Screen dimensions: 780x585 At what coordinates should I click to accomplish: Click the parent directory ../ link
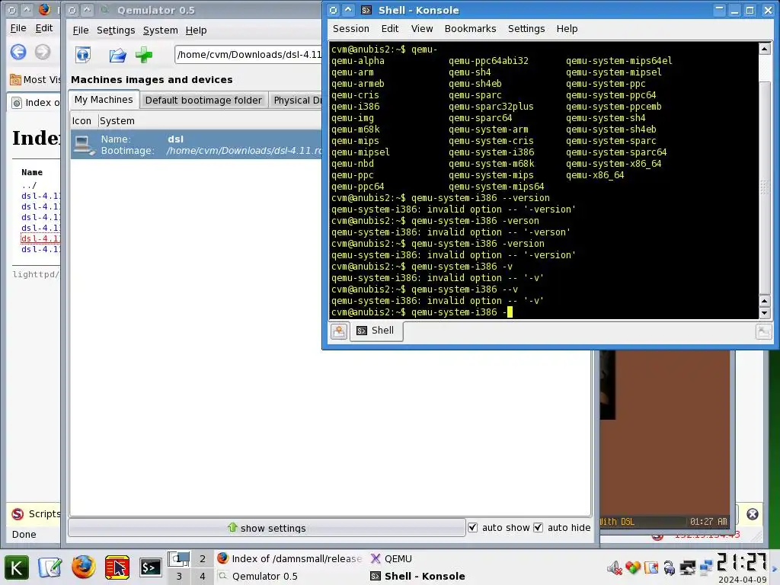click(x=29, y=185)
